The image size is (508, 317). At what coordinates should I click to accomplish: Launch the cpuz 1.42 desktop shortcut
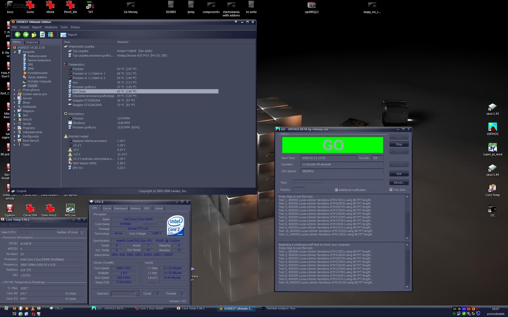tap(493, 109)
